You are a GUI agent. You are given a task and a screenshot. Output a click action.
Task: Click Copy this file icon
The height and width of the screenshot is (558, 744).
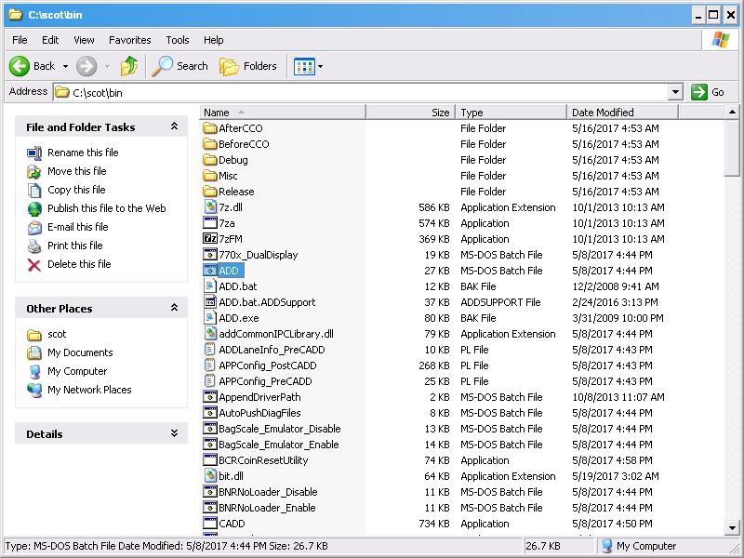point(34,190)
